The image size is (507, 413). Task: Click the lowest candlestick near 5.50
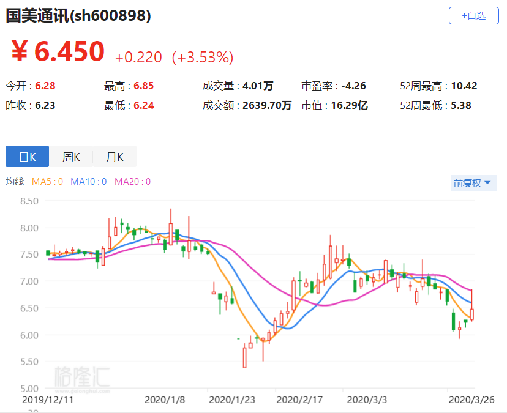pyautogui.click(x=244, y=357)
